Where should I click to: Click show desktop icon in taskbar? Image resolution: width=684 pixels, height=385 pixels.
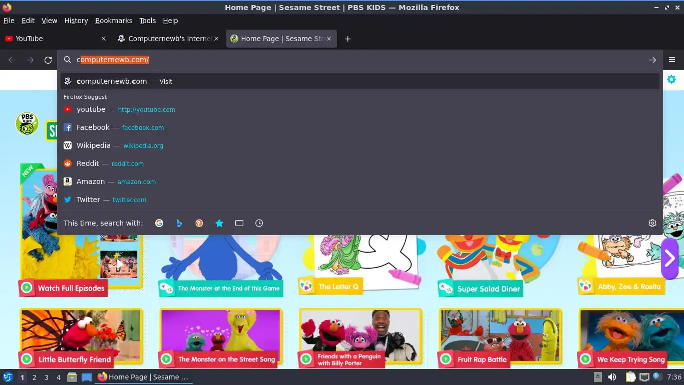click(87, 377)
